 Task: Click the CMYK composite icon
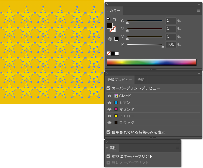[x=116, y=96]
